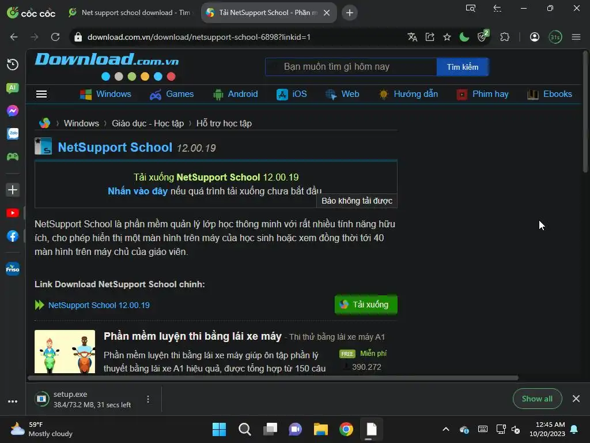Reload the current page
590x443 pixels.
55,37
